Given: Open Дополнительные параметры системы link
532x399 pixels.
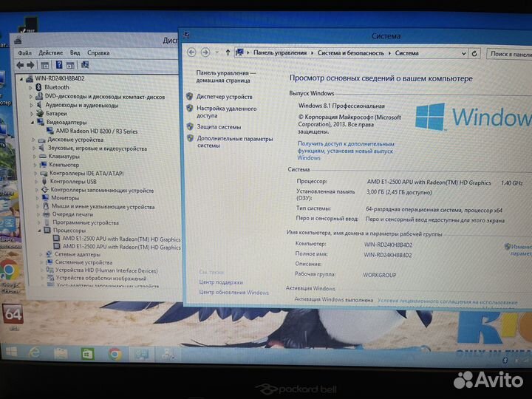Looking at the screenshot, I should coord(235,142).
